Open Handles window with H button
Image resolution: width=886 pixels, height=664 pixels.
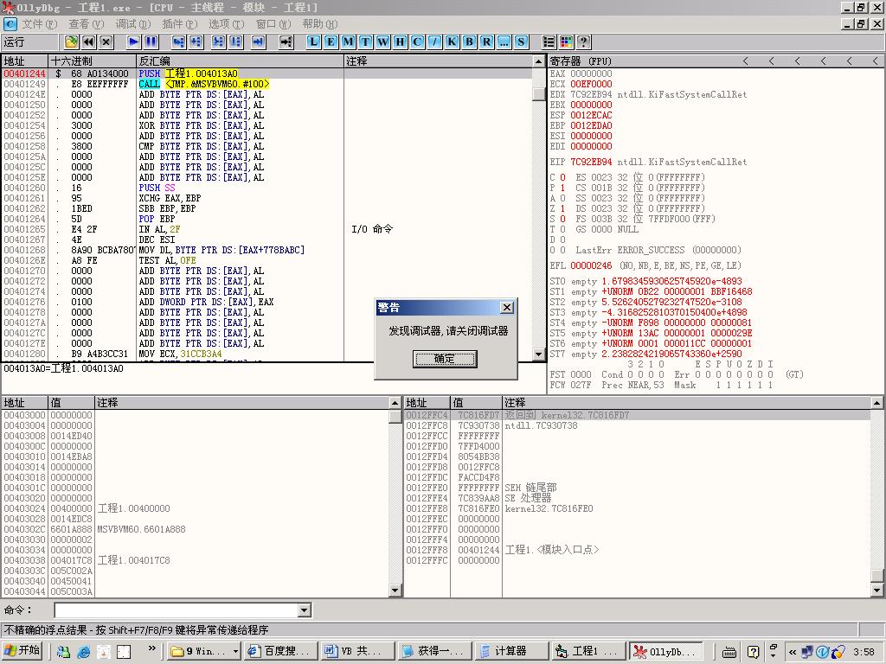(x=400, y=41)
